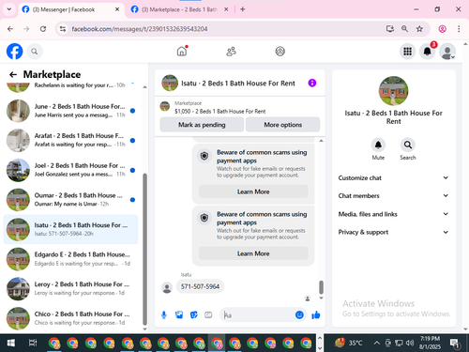469x352 pixels.
Task: Open the account profile avatar menu
Action: pyautogui.click(x=447, y=52)
